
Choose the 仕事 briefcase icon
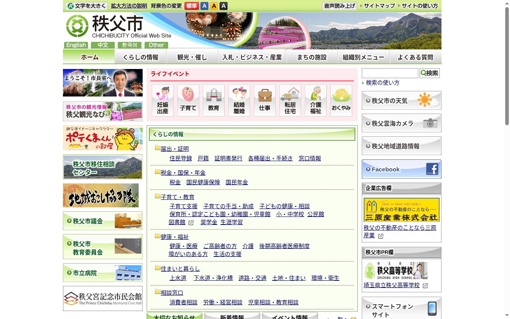pos(265,100)
